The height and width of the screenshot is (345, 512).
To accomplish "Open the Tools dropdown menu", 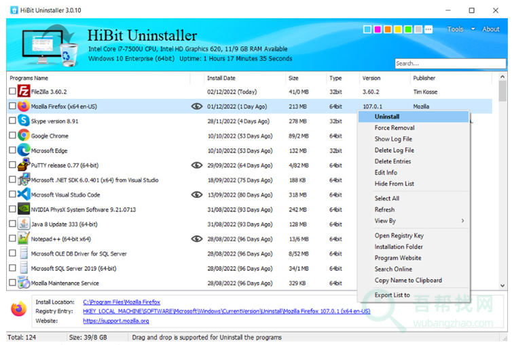I will click(x=458, y=29).
